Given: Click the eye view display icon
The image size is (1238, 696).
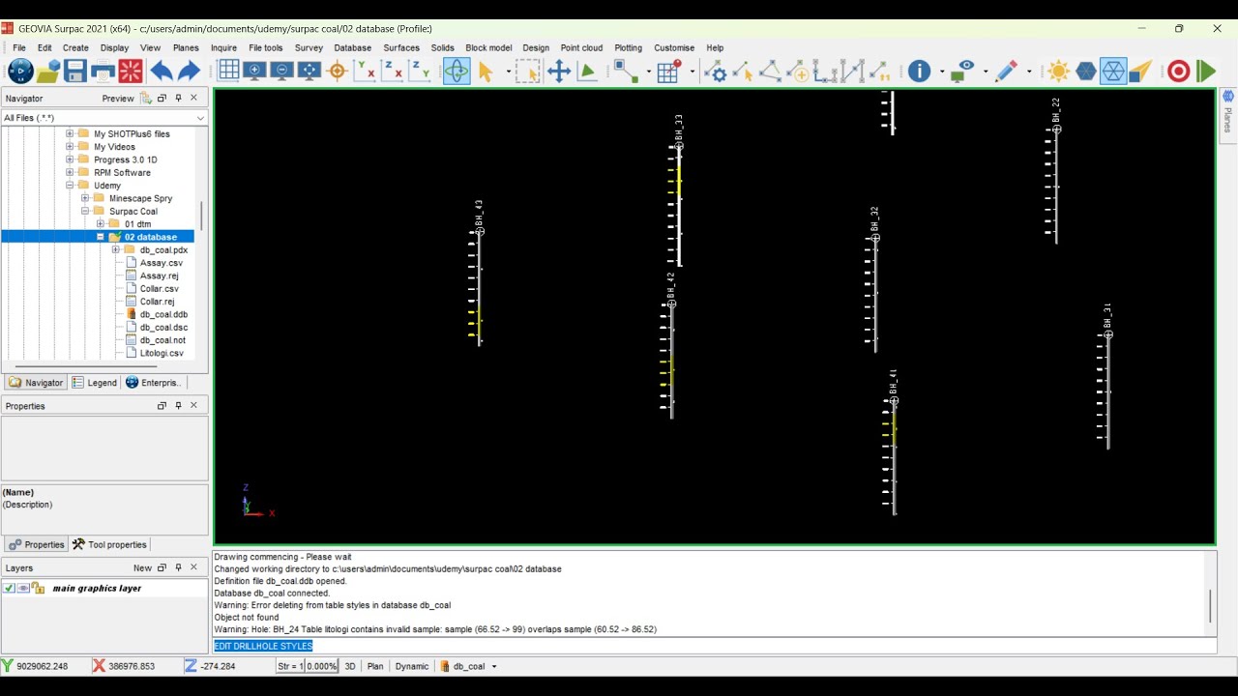Looking at the screenshot, I should tap(961, 71).
